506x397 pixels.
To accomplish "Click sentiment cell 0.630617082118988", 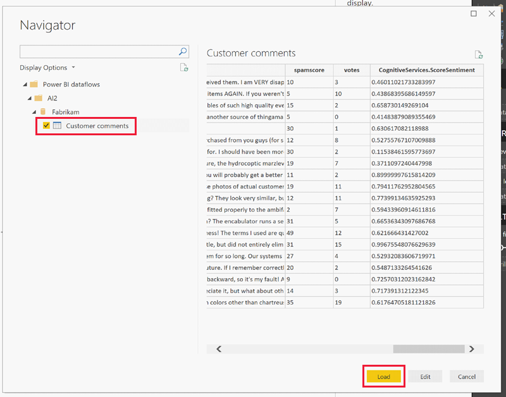I will click(426, 129).
